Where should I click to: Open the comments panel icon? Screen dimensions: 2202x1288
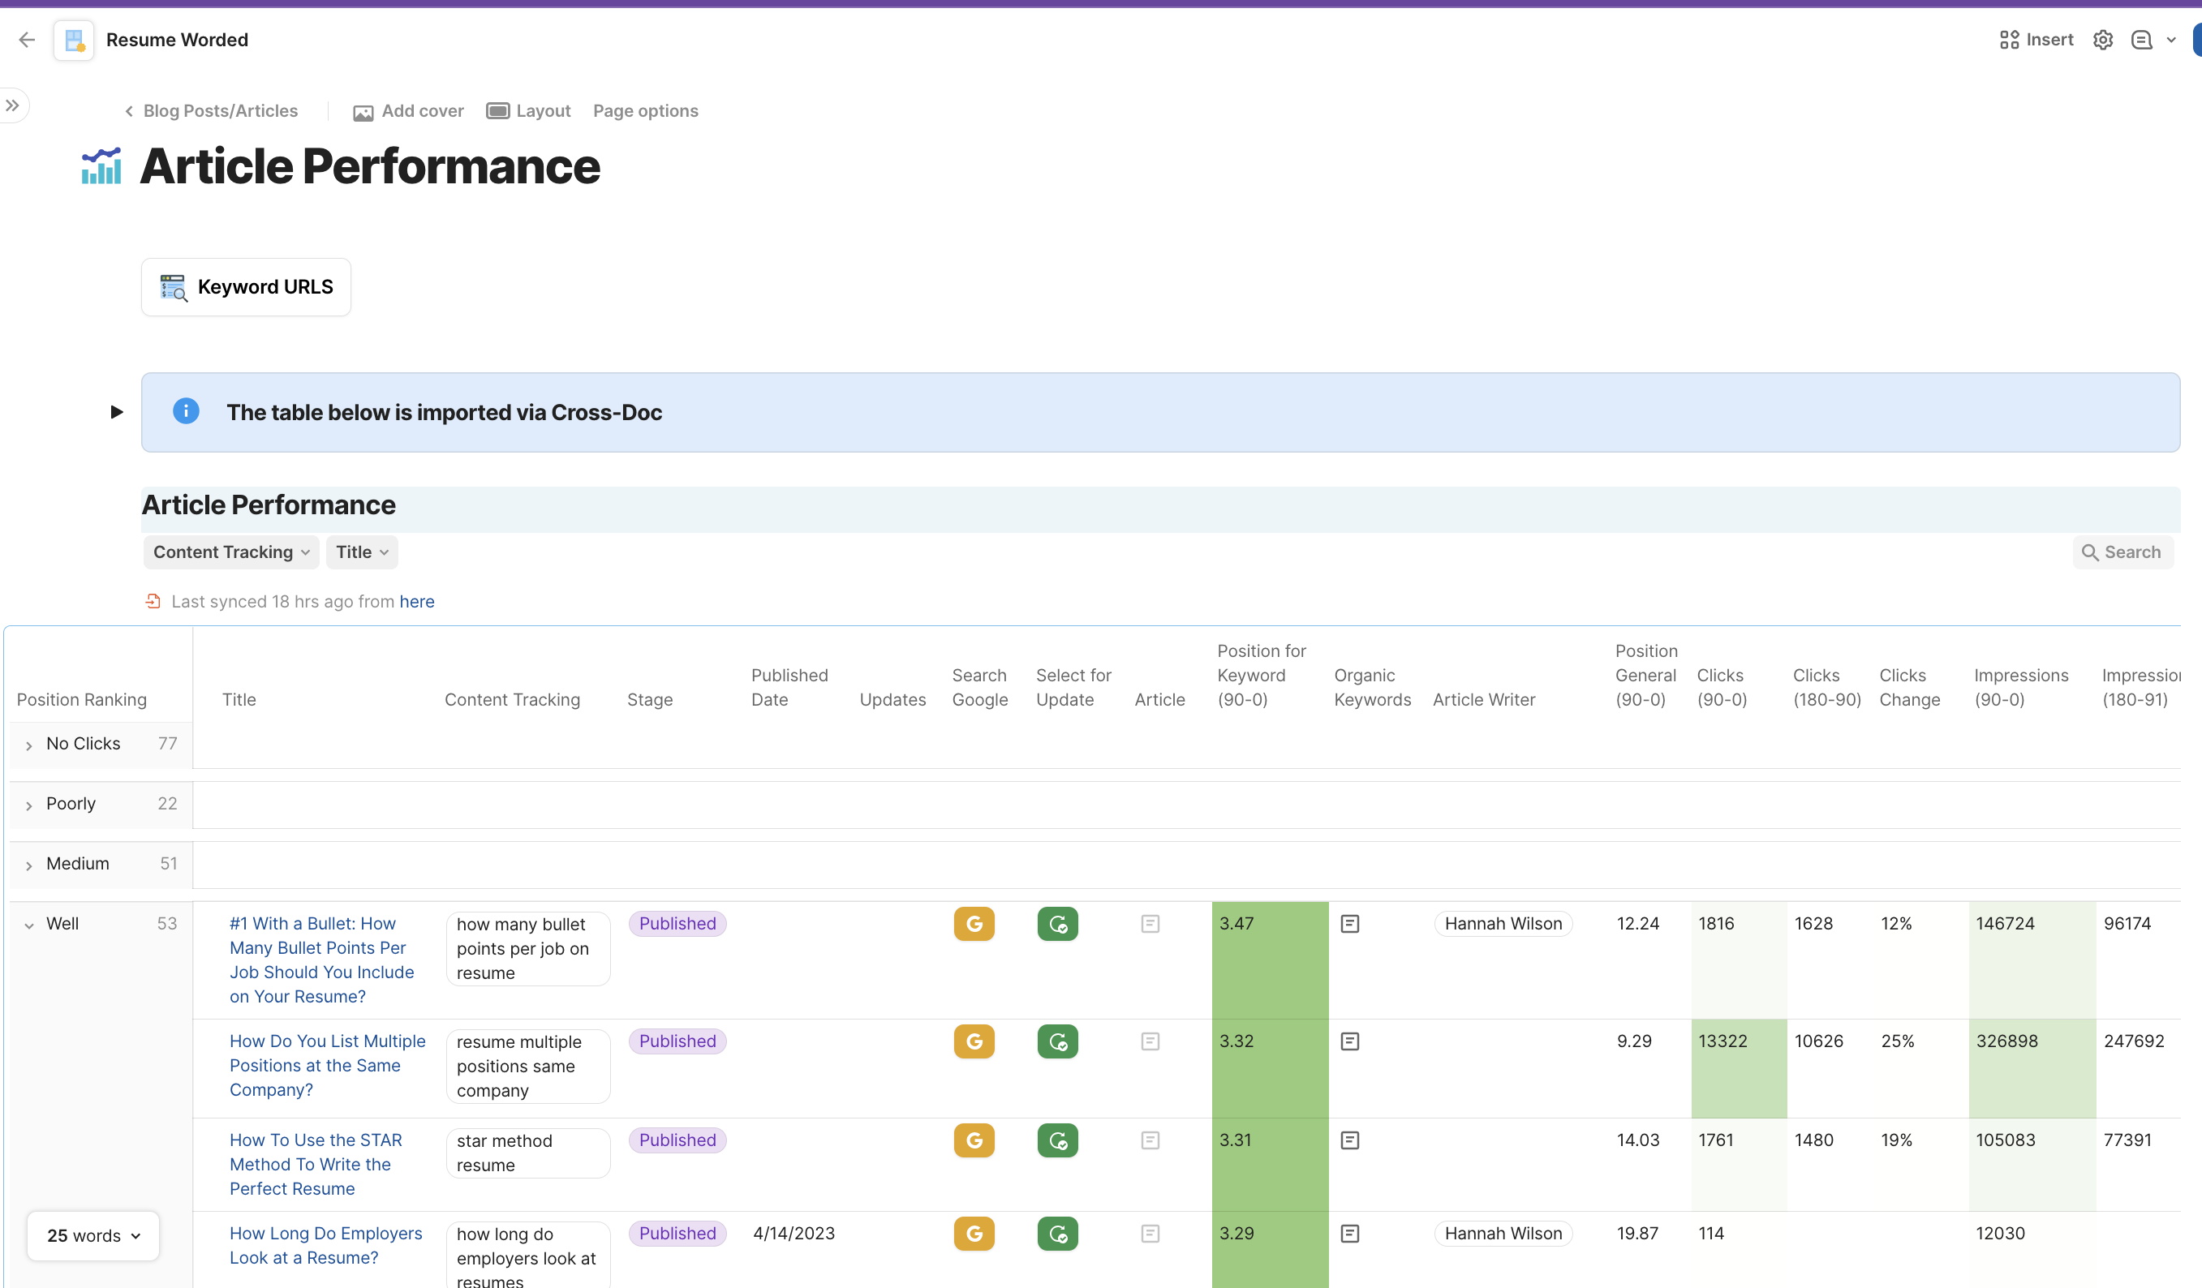tap(2141, 39)
